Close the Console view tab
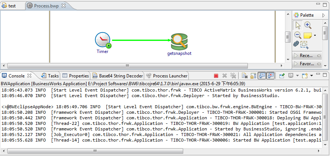 30,75
